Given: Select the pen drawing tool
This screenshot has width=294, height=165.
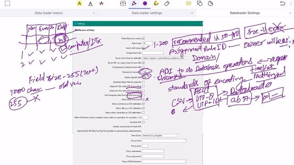Looking at the screenshot, I should (134, 4).
